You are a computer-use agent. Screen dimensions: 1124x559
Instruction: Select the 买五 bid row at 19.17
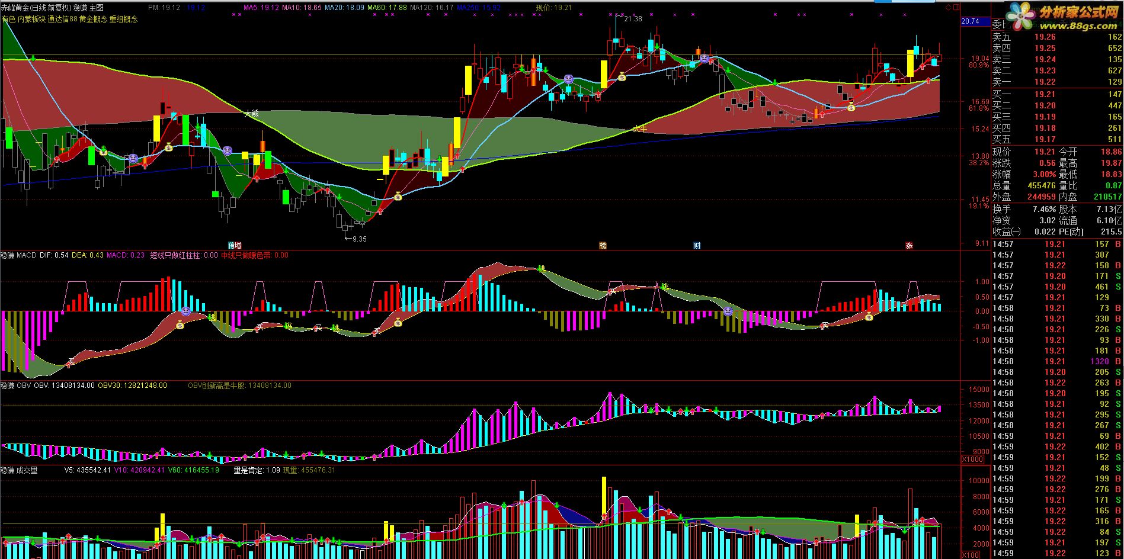[1058, 139]
